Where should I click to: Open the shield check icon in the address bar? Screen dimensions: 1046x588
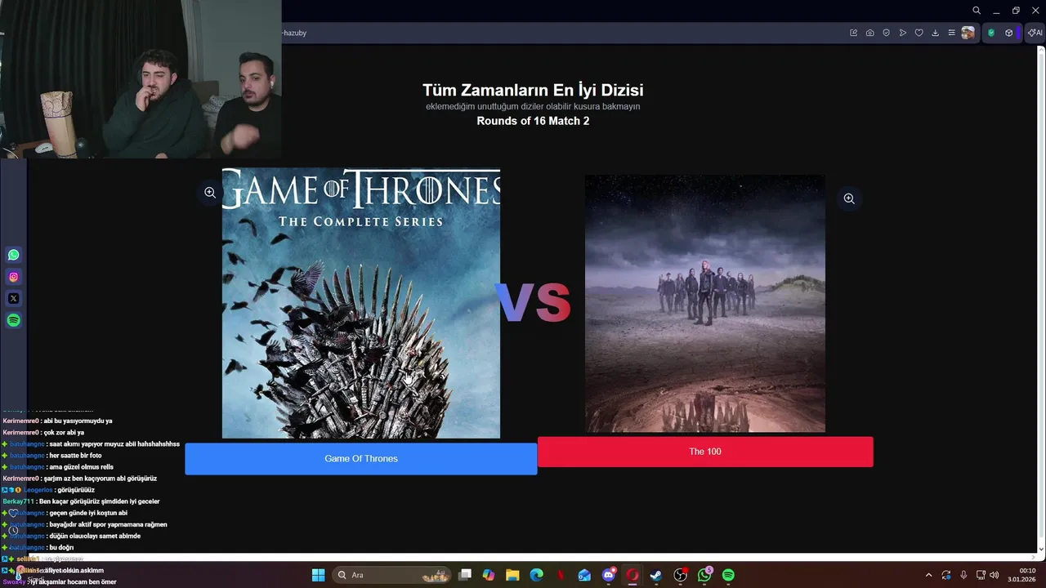click(887, 33)
